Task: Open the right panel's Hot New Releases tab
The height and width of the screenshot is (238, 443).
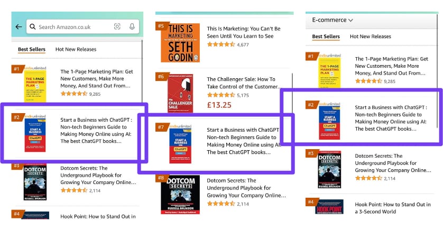Action: coord(370,36)
